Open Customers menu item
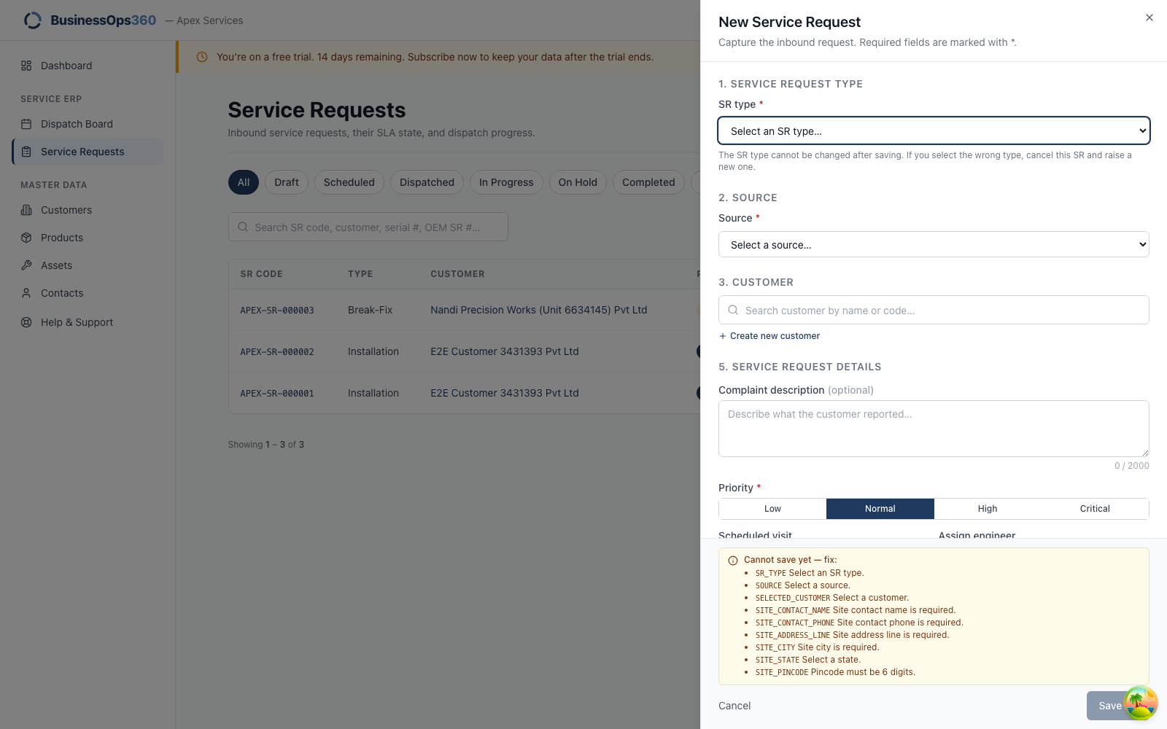 click(x=88, y=210)
